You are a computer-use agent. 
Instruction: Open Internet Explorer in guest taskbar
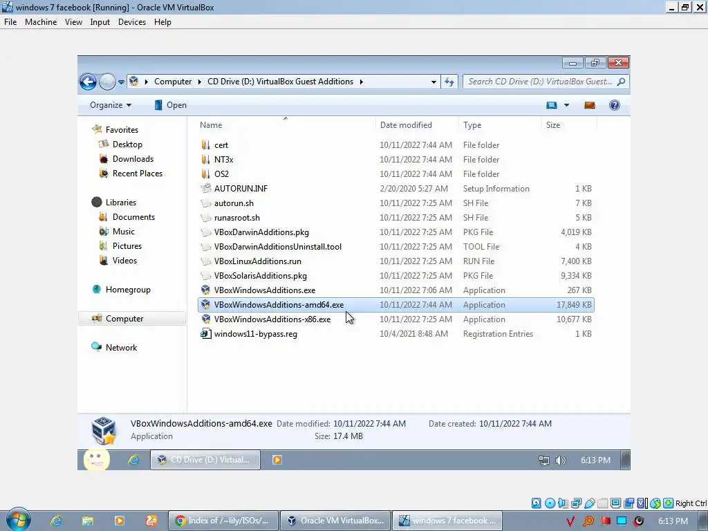(x=133, y=460)
